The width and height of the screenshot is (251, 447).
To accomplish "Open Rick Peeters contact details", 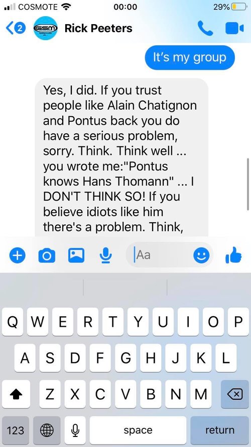I will [x=98, y=28].
